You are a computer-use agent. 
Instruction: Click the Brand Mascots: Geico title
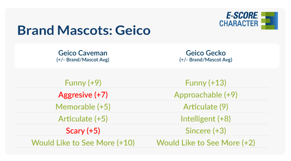point(84,30)
